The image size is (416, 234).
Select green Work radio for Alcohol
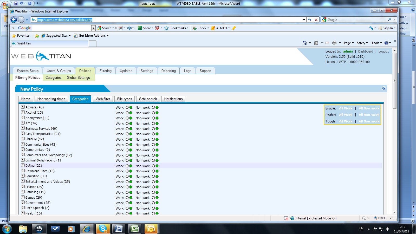[x=131, y=113]
